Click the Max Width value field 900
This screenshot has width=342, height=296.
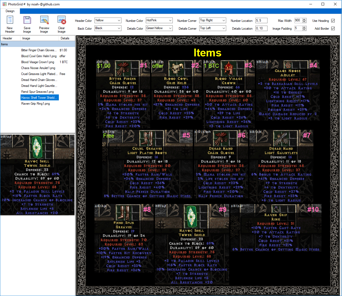(x=298, y=21)
